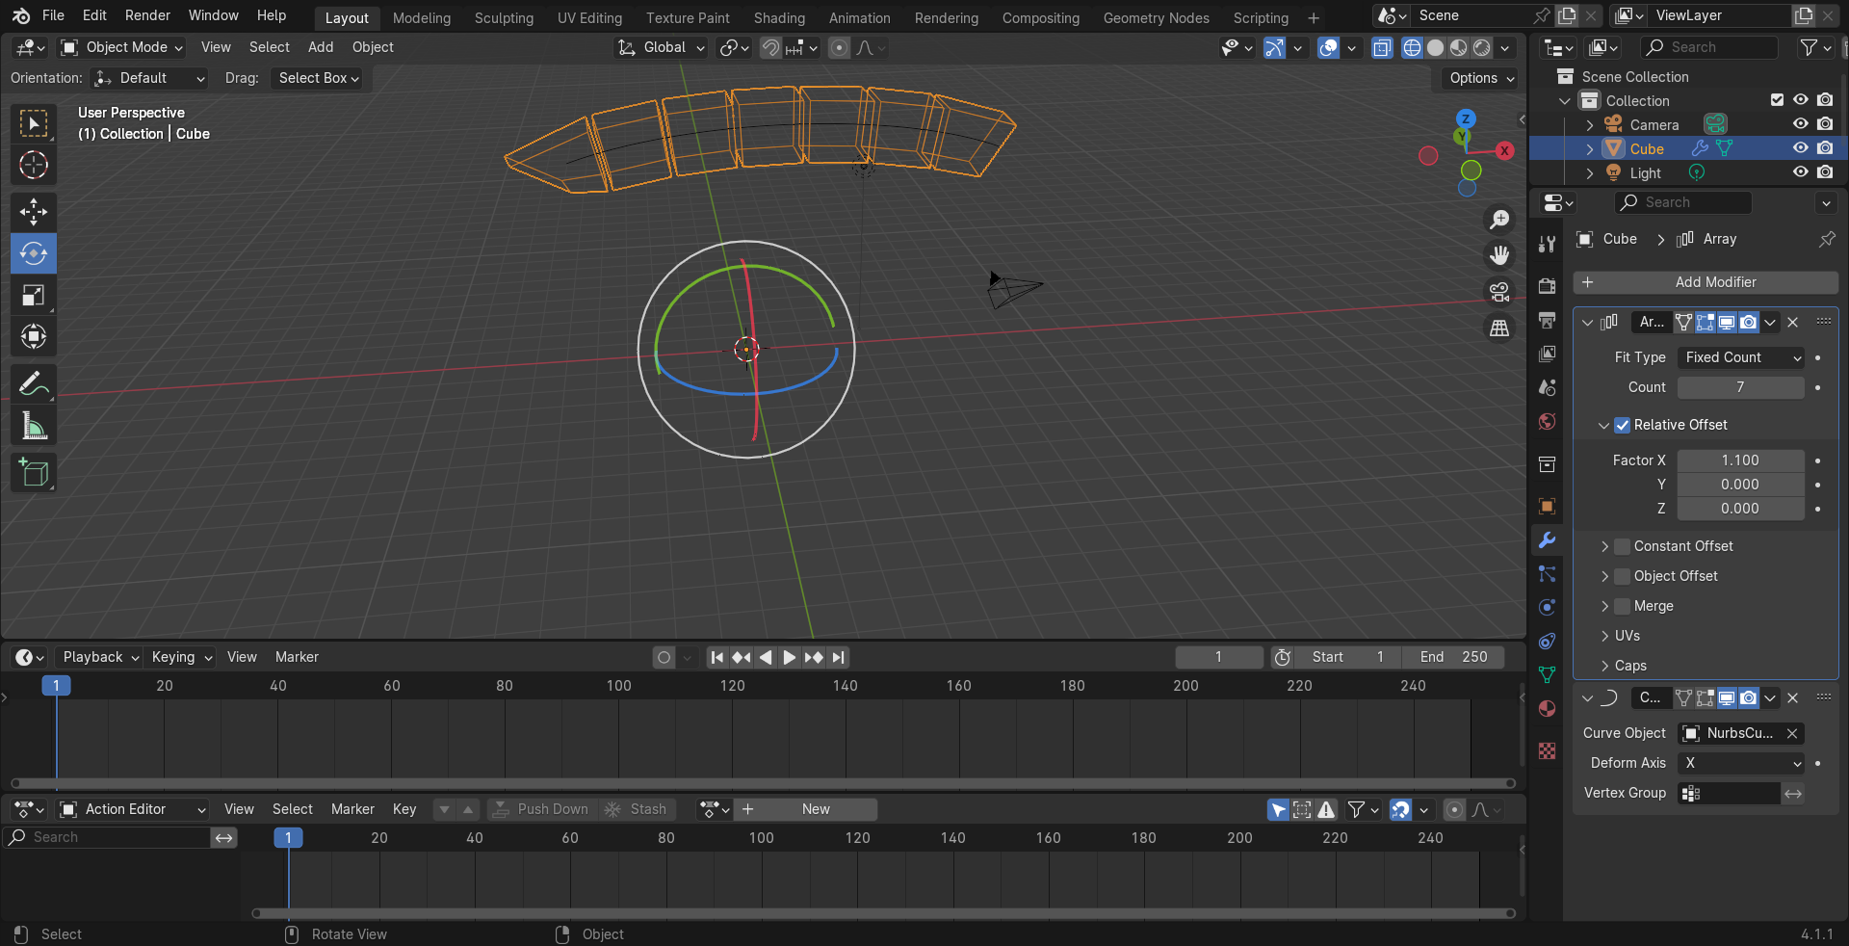
Task: Open the World properties tab
Action: [1547, 421]
